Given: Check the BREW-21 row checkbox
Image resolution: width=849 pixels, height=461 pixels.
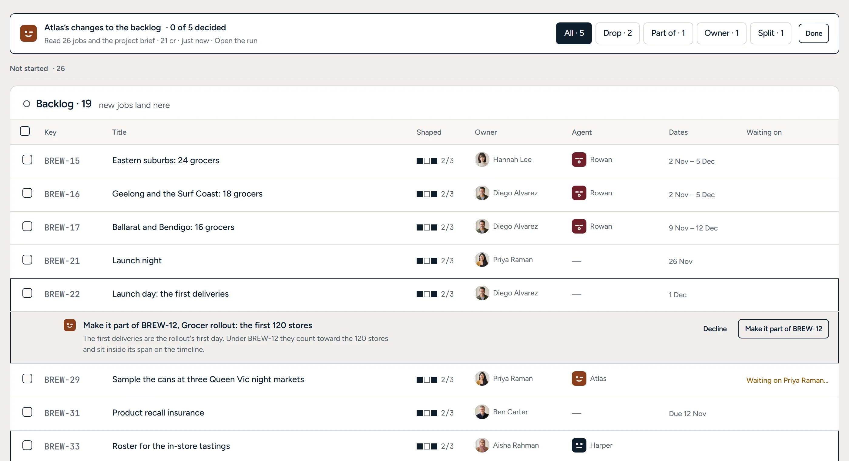Looking at the screenshot, I should 27,260.
